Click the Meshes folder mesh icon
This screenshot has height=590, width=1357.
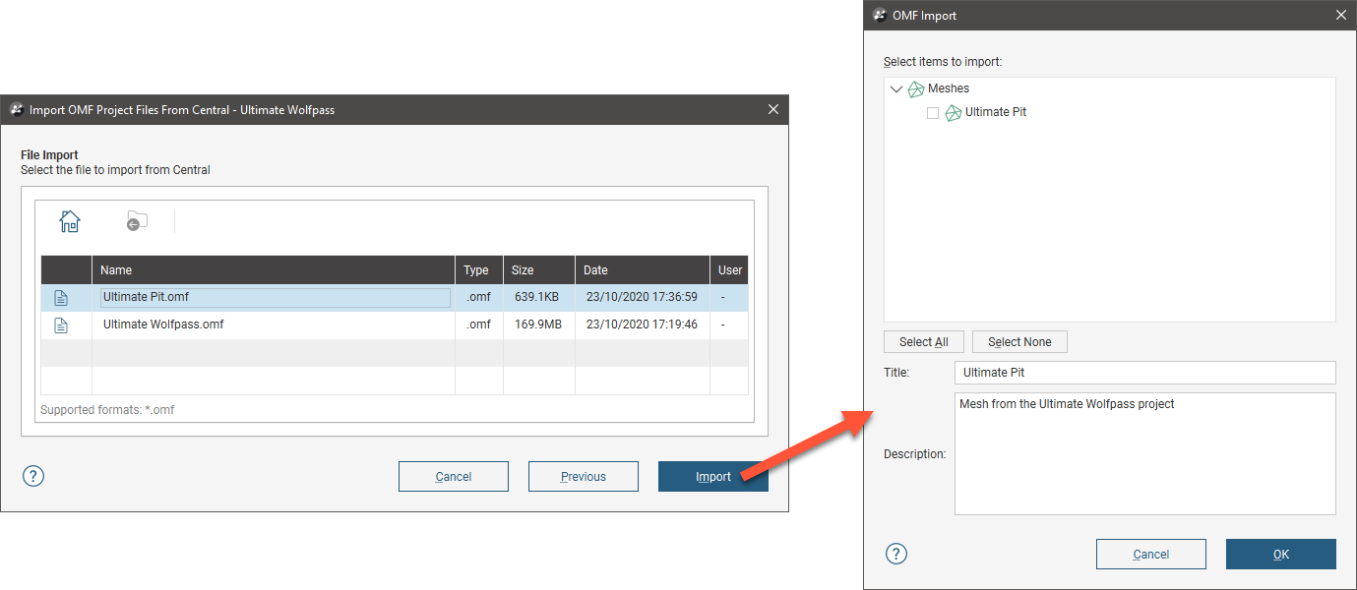point(916,89)
